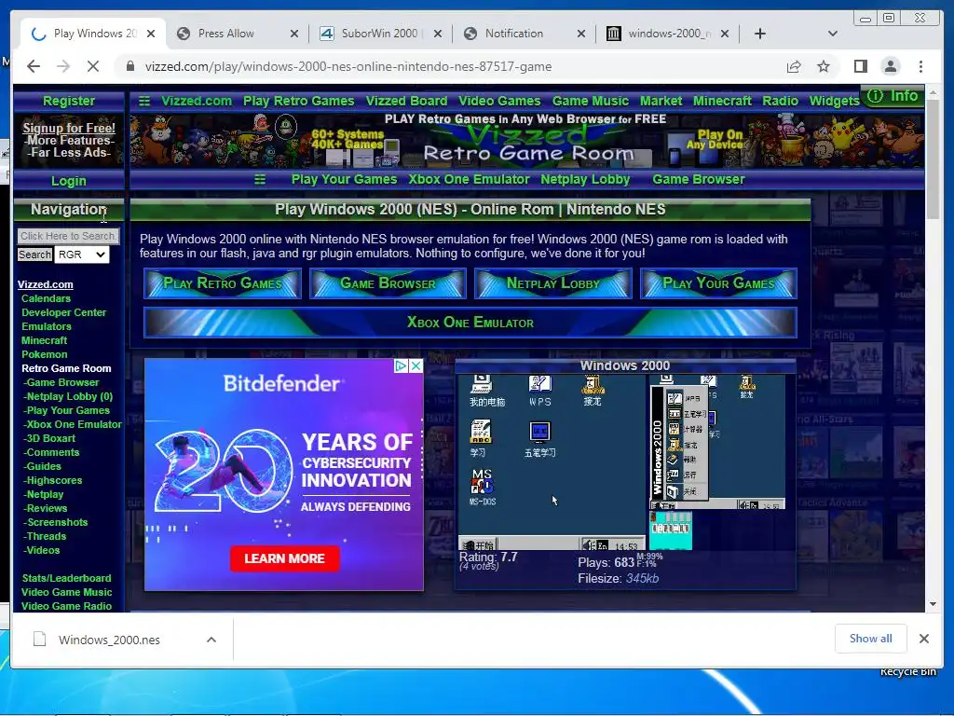Screen dimensions: 954x716
Task: Toggle the browser side panel icon
Action: pyautogui.click(x=860, y=66)
